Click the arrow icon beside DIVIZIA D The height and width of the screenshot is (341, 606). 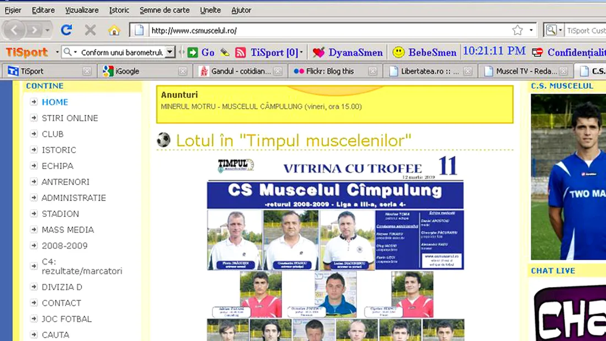[34, 286]
